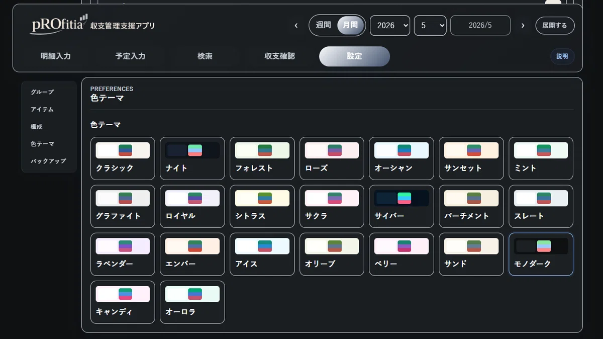Choose the キャンディ color theme
The width and height of the screenshot is (603, 339).
coord(123,302)
